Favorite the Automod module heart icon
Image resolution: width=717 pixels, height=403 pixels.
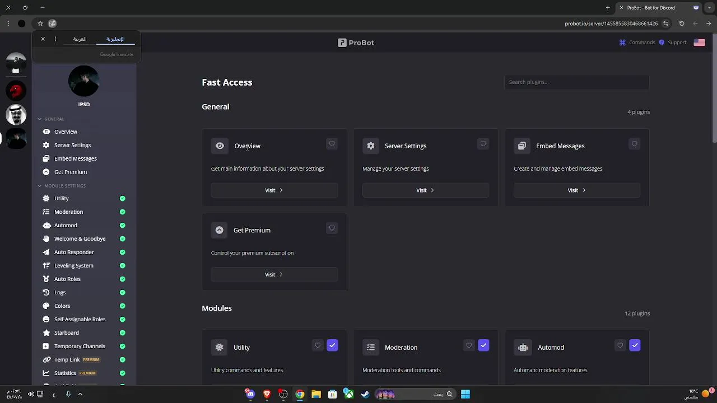coord(620,345)
